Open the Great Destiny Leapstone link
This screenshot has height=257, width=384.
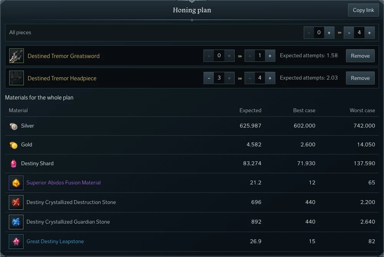coord(55,241)
